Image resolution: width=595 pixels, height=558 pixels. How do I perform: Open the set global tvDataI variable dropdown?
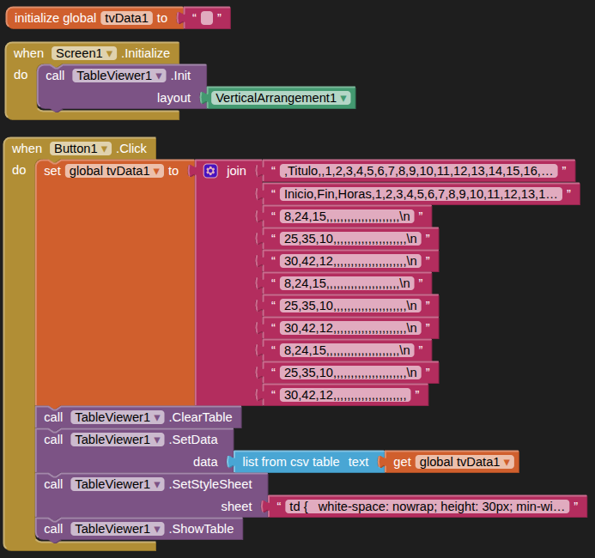[x=157, y=171]
